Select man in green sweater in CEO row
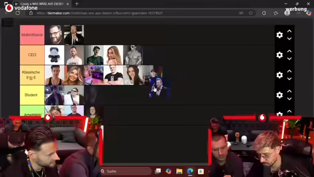Screen dimensions: 314x177 click(x=94, y=55)
